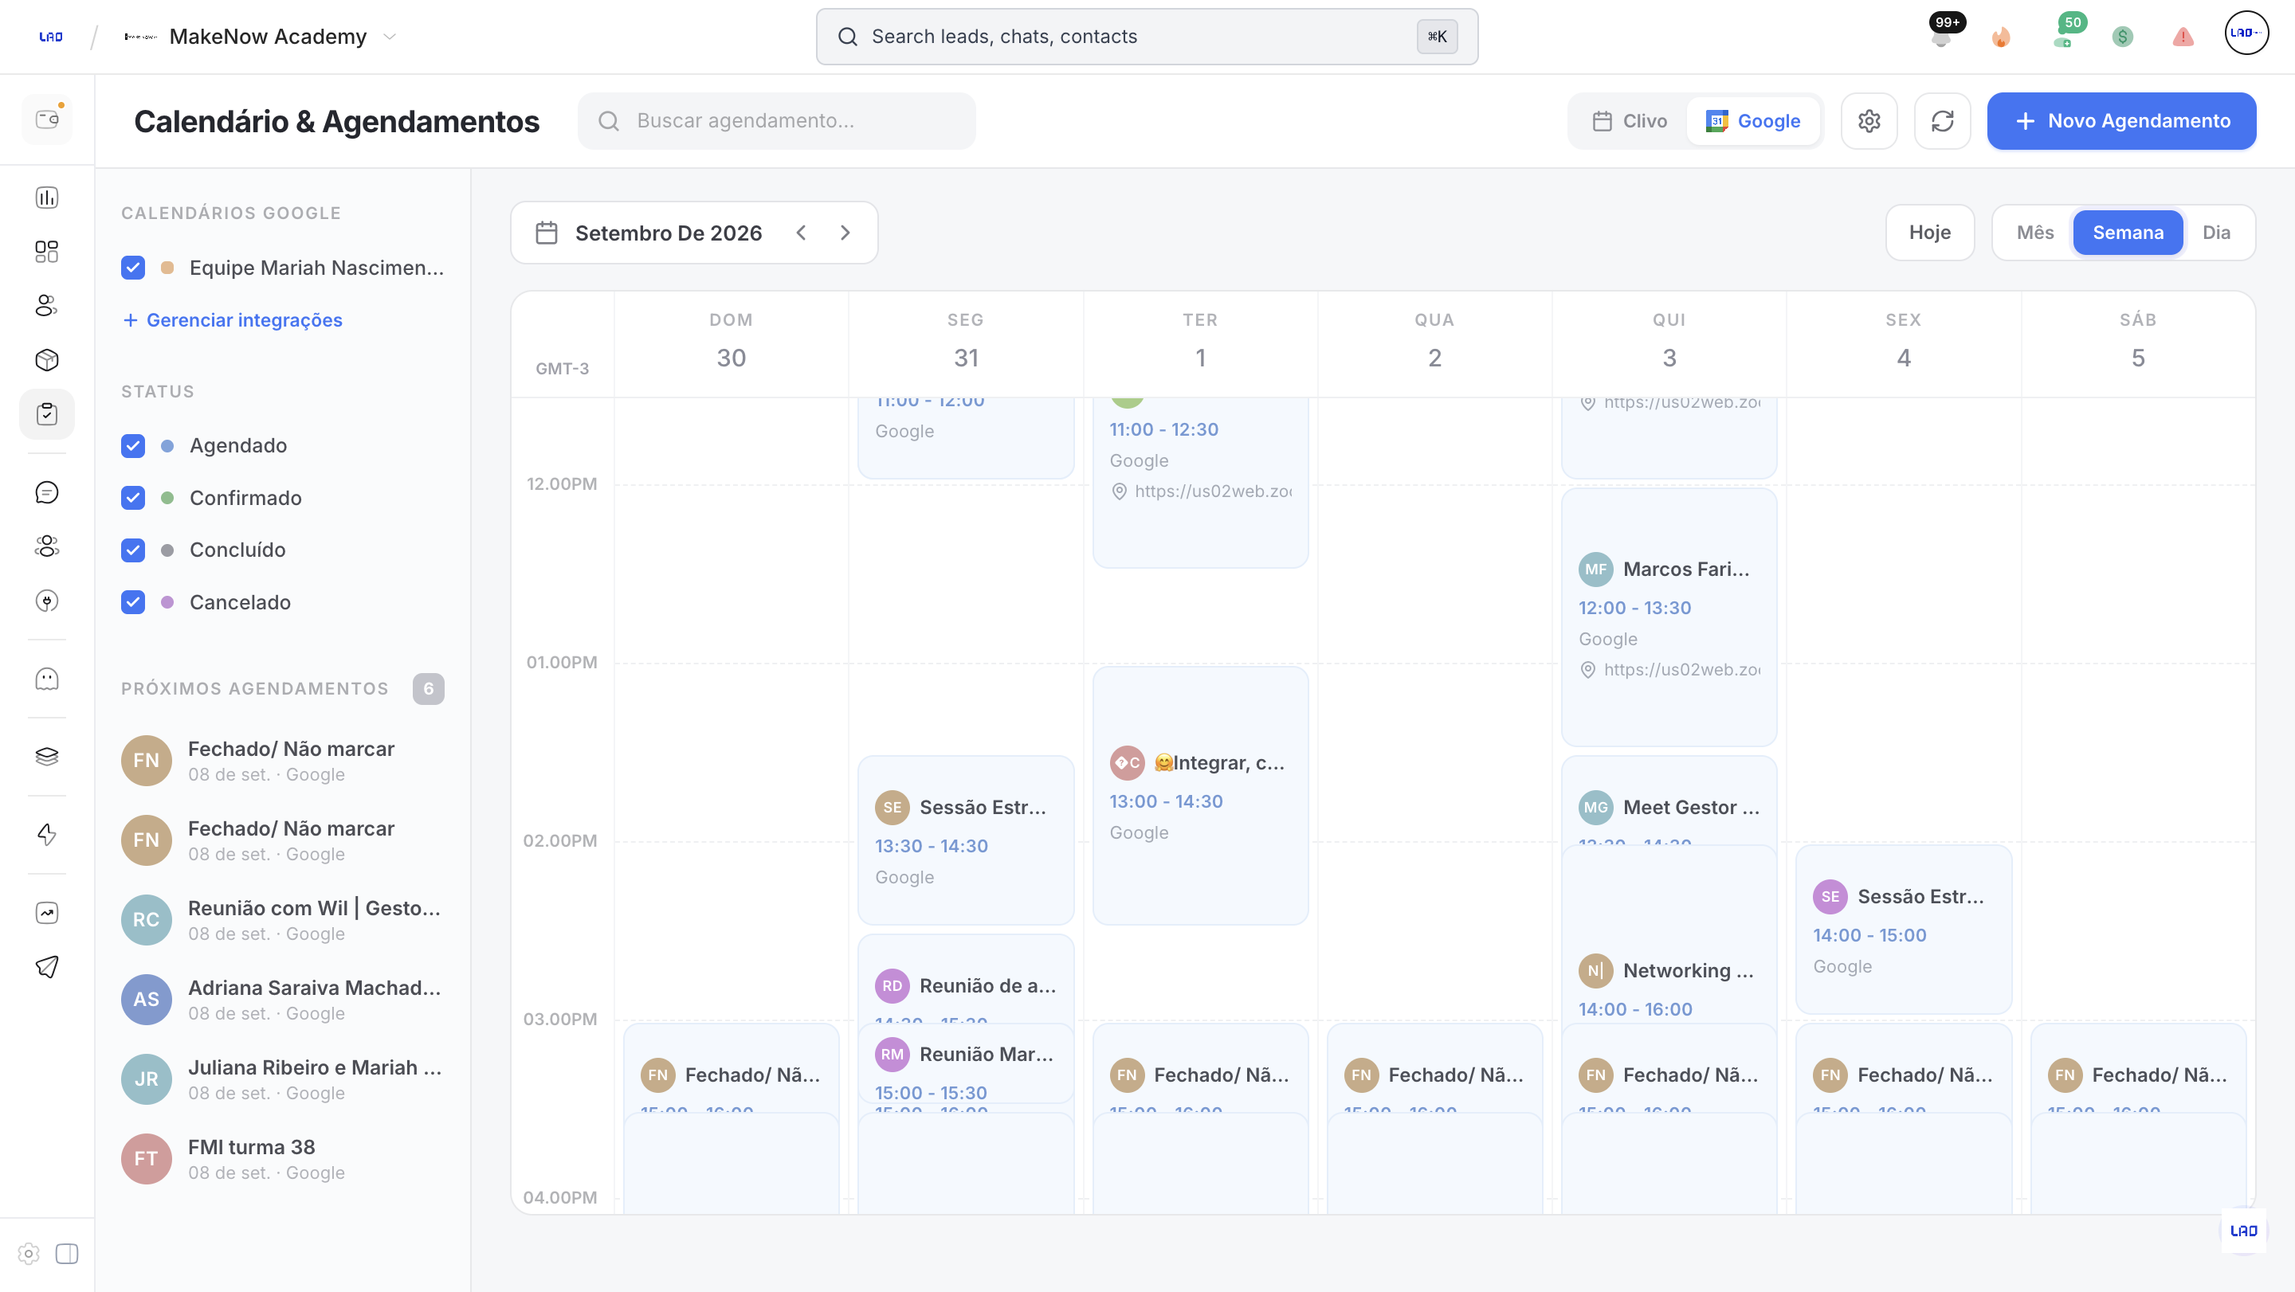
Task: Open Monday's Sessão Estr... 13:30 - 14:30 event
Action: pyautogui.click(x=965, y=840)
